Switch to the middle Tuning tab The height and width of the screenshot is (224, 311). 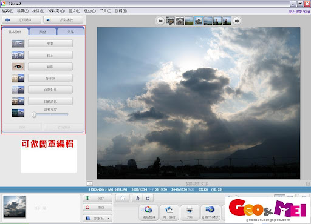coord(43,32)
